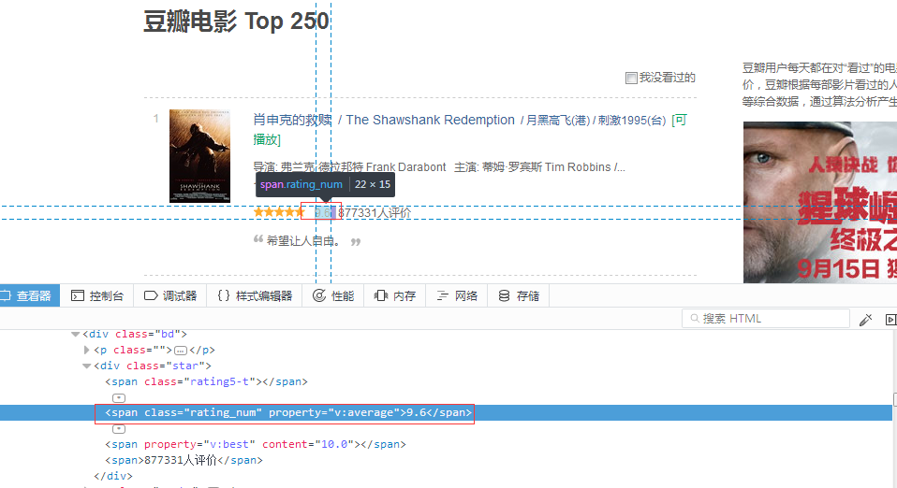The image size is (897, 488).
Task: Open the 肖申克的救赎 movie title link
Action: [292, 120]
